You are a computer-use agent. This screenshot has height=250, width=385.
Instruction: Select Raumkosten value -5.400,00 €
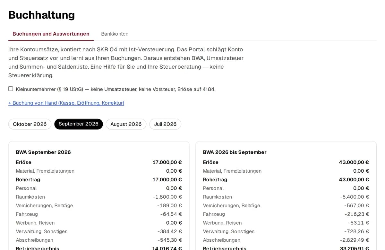click(x=355, y=197)
